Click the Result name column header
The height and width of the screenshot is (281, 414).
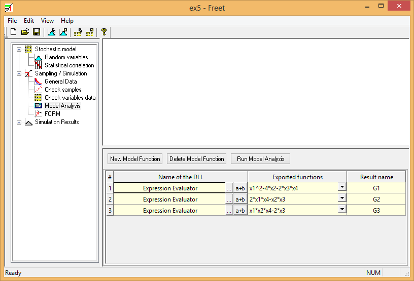click(376, 177)
